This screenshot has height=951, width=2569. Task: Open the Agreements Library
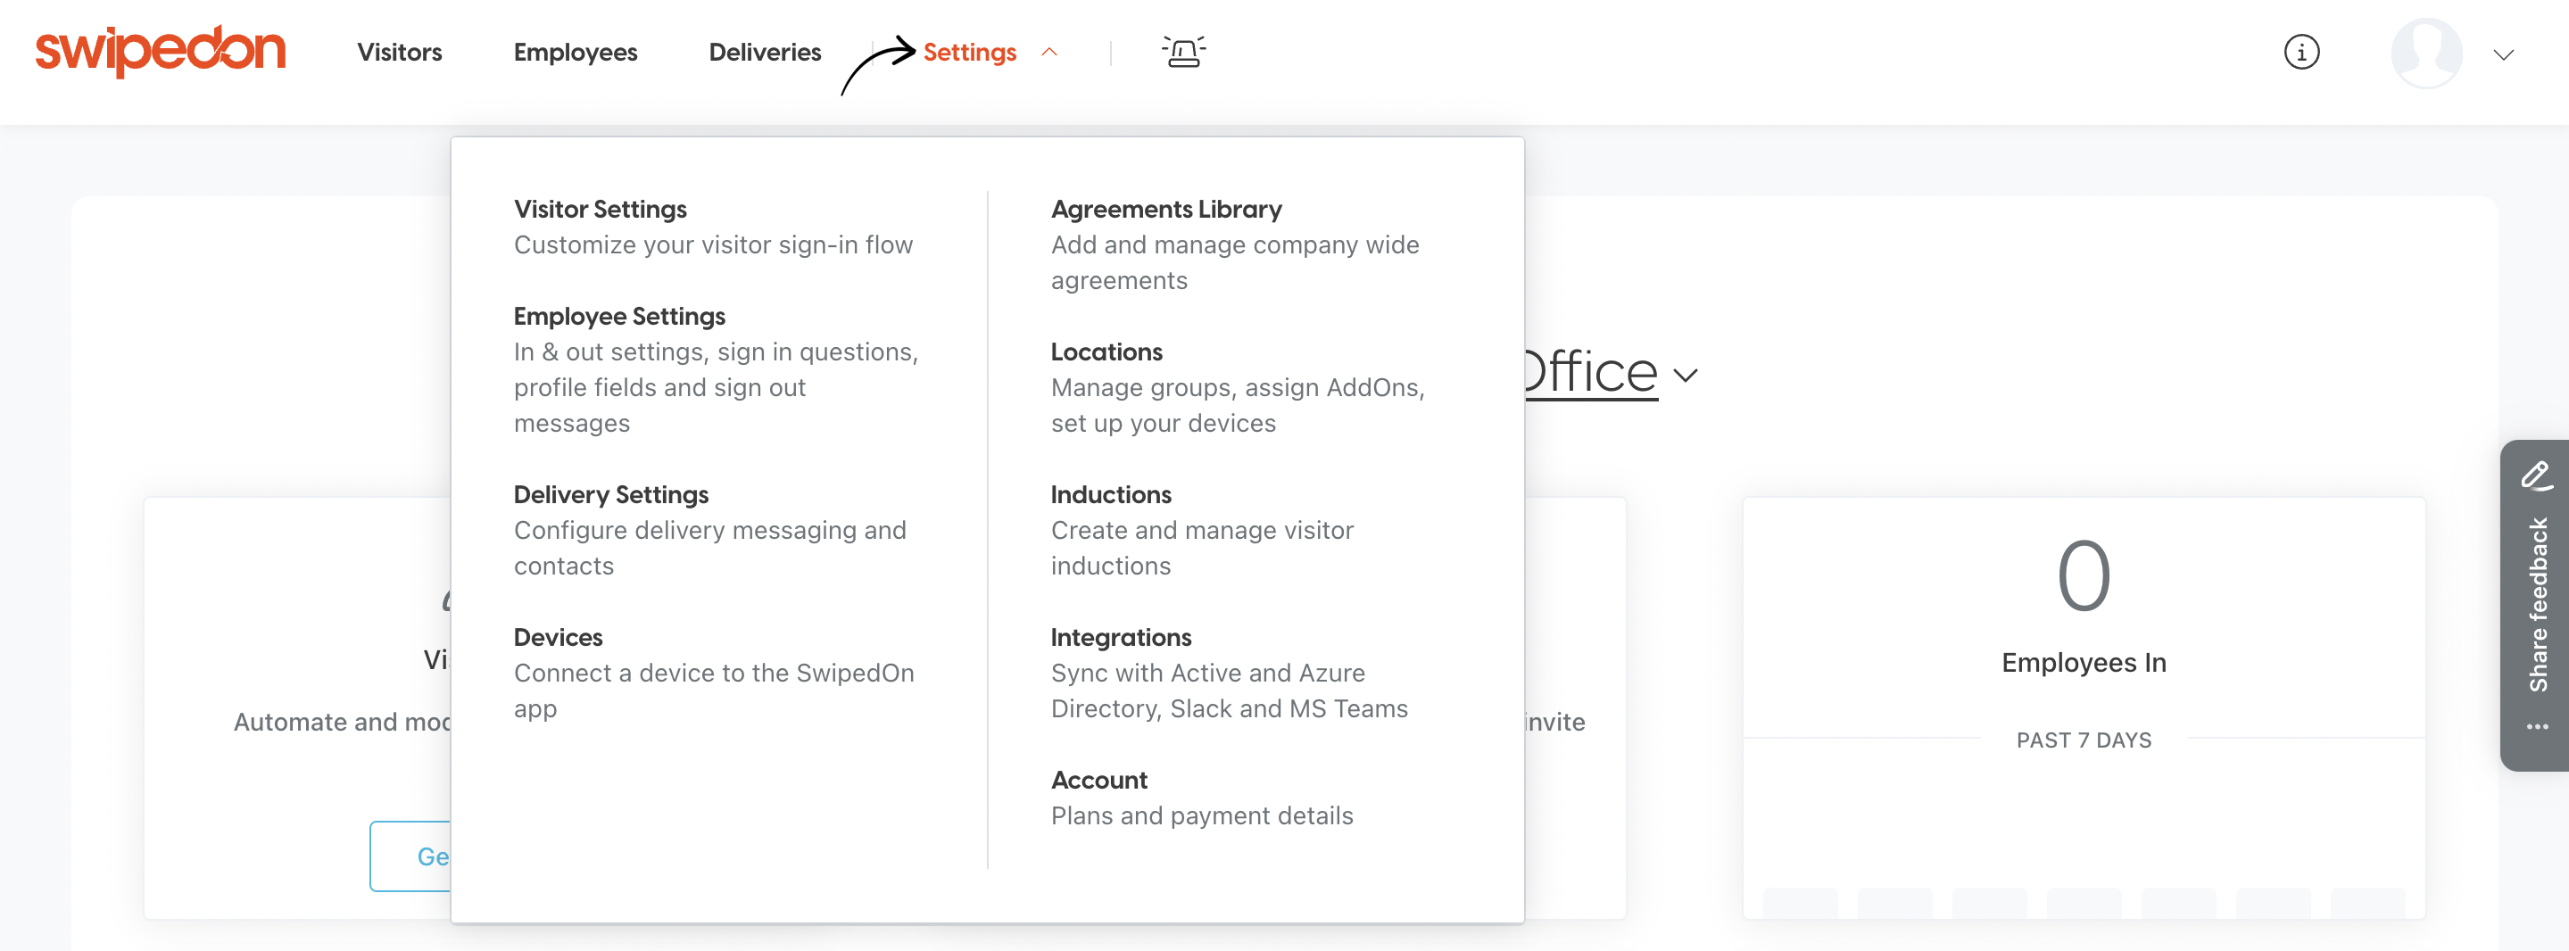coord(1166,210)
